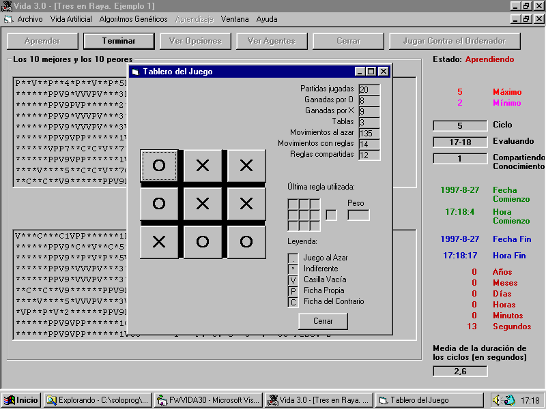Click the tray icon next to the clock
This screenshot has height=409, width=546.
pyautogui.click(x=510, y=400)
